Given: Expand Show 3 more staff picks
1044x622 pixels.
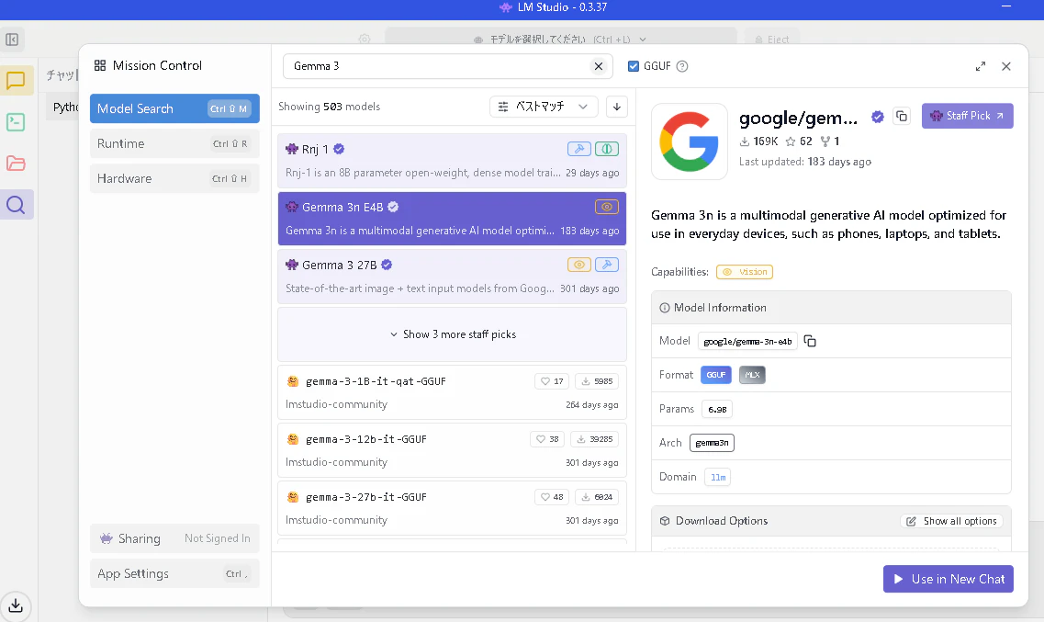Looking at the screenshot, I should (x=452, y=334).
